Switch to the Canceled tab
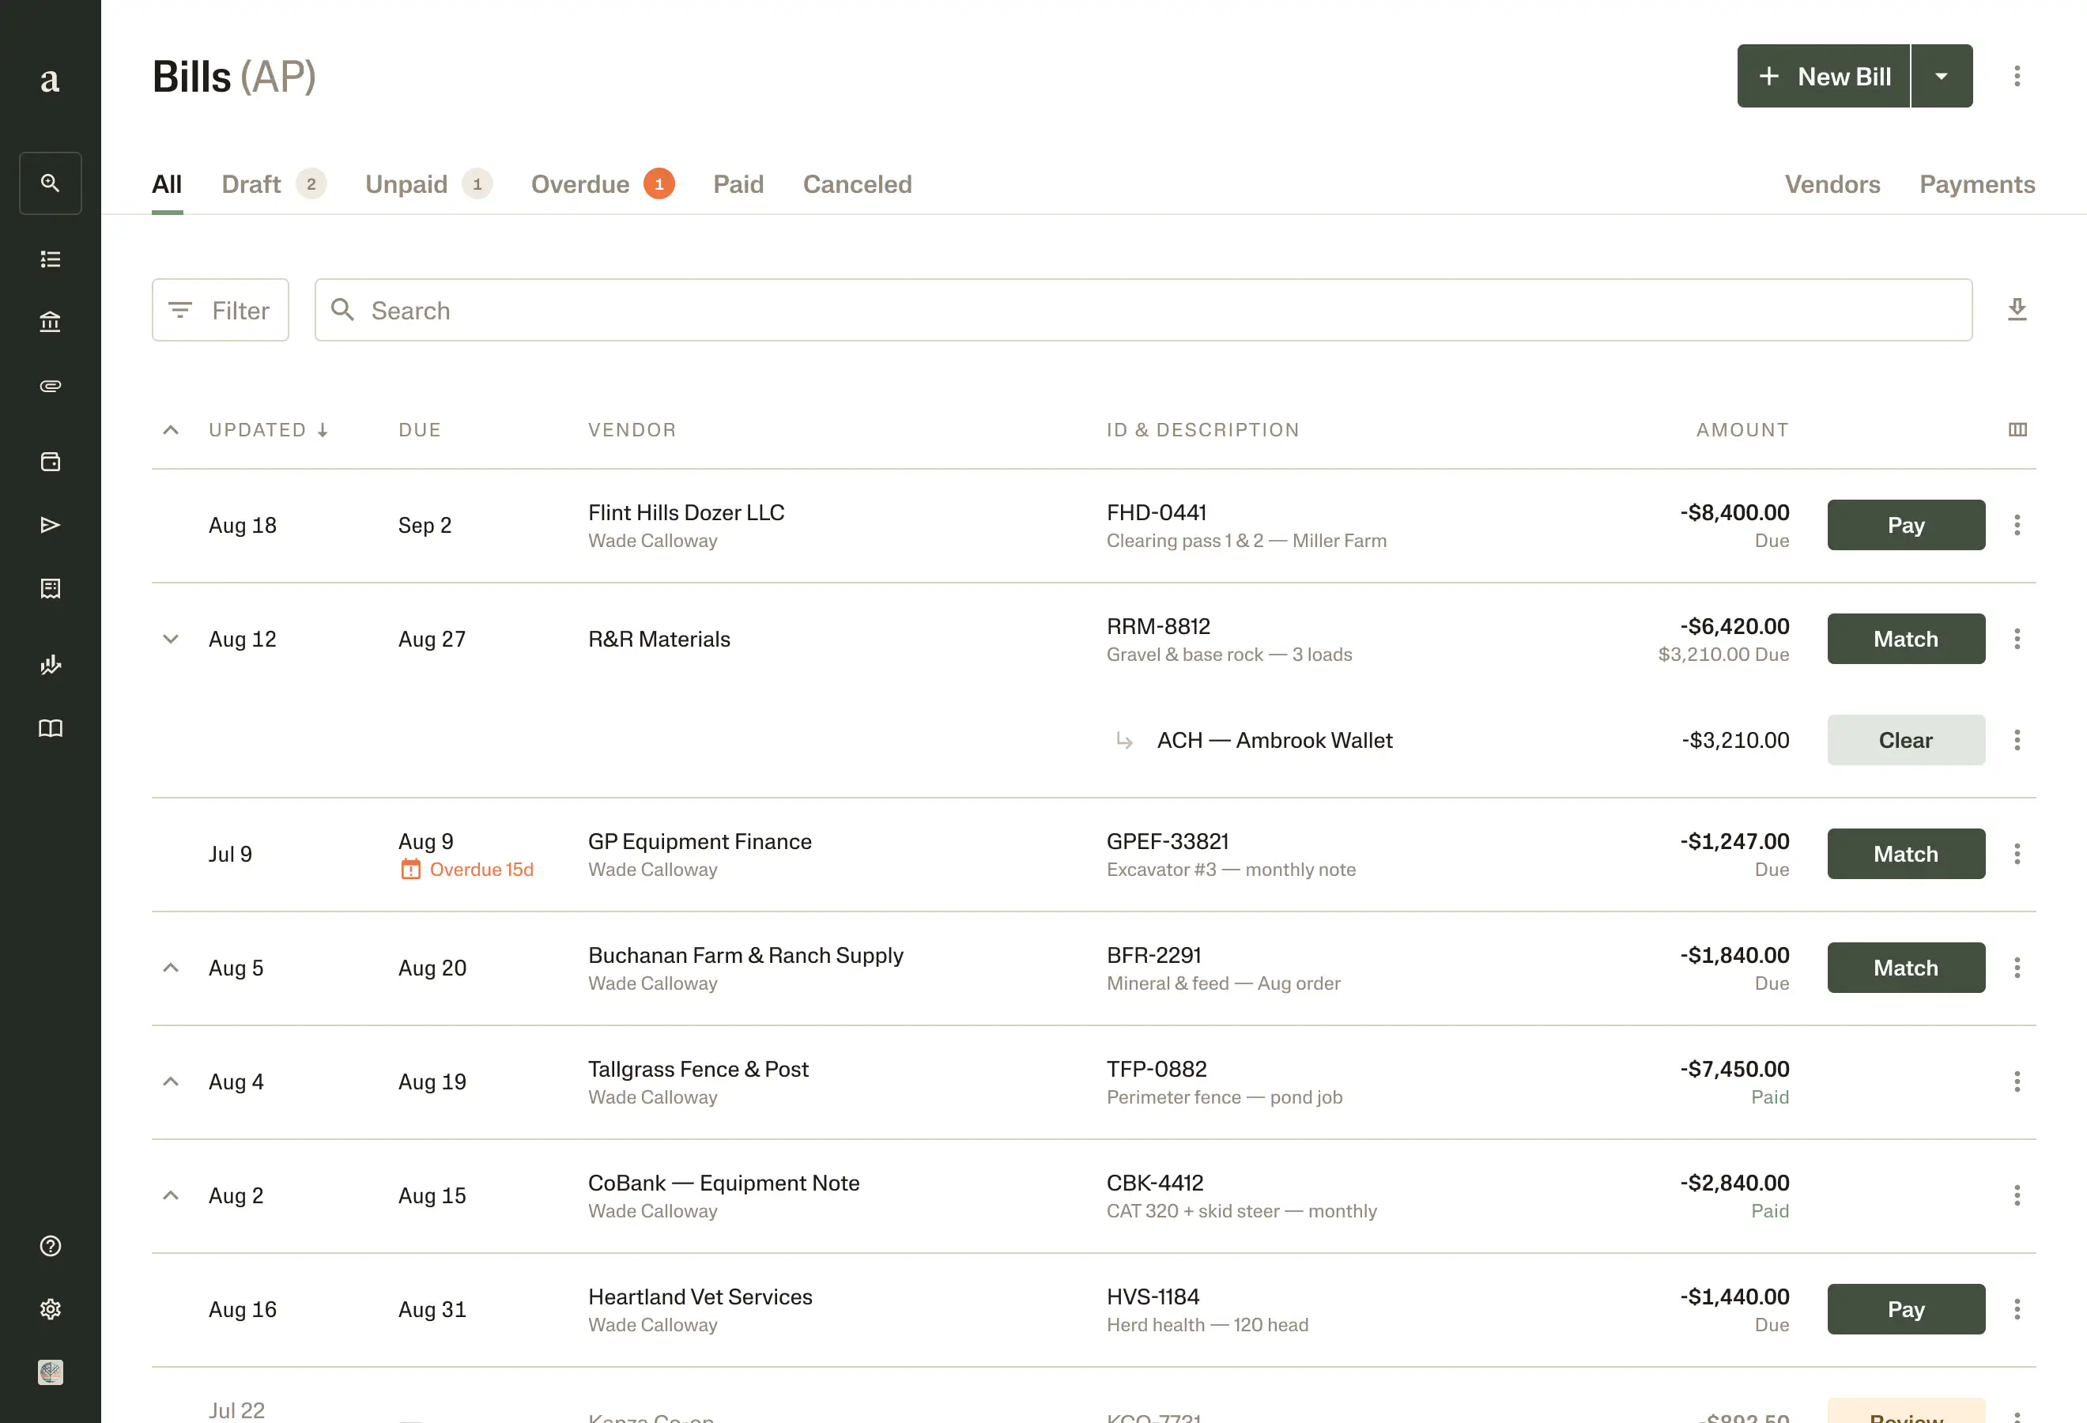This screenshot has height=1423, width=2087. [x=857, y=184]
